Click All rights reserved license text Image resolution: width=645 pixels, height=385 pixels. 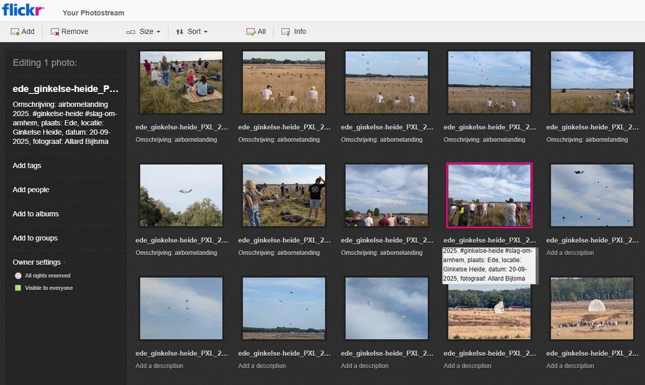pos(48,275)
